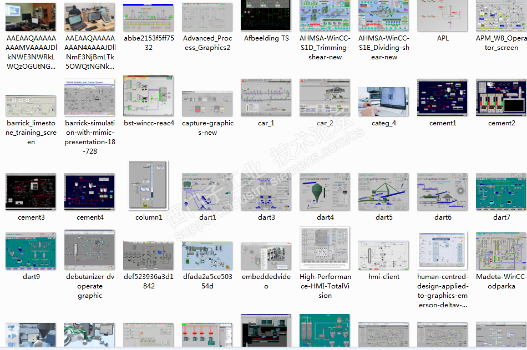Image resolution: width=527 pixels, height=350 pixels.
Task: Select the bst-wincc-reac4 thumbnail
Action: point(148,96)
